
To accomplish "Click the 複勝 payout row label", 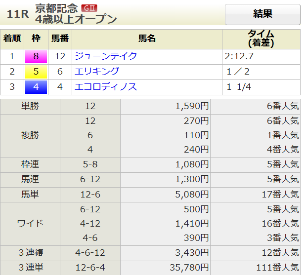I will click(31, 135).
